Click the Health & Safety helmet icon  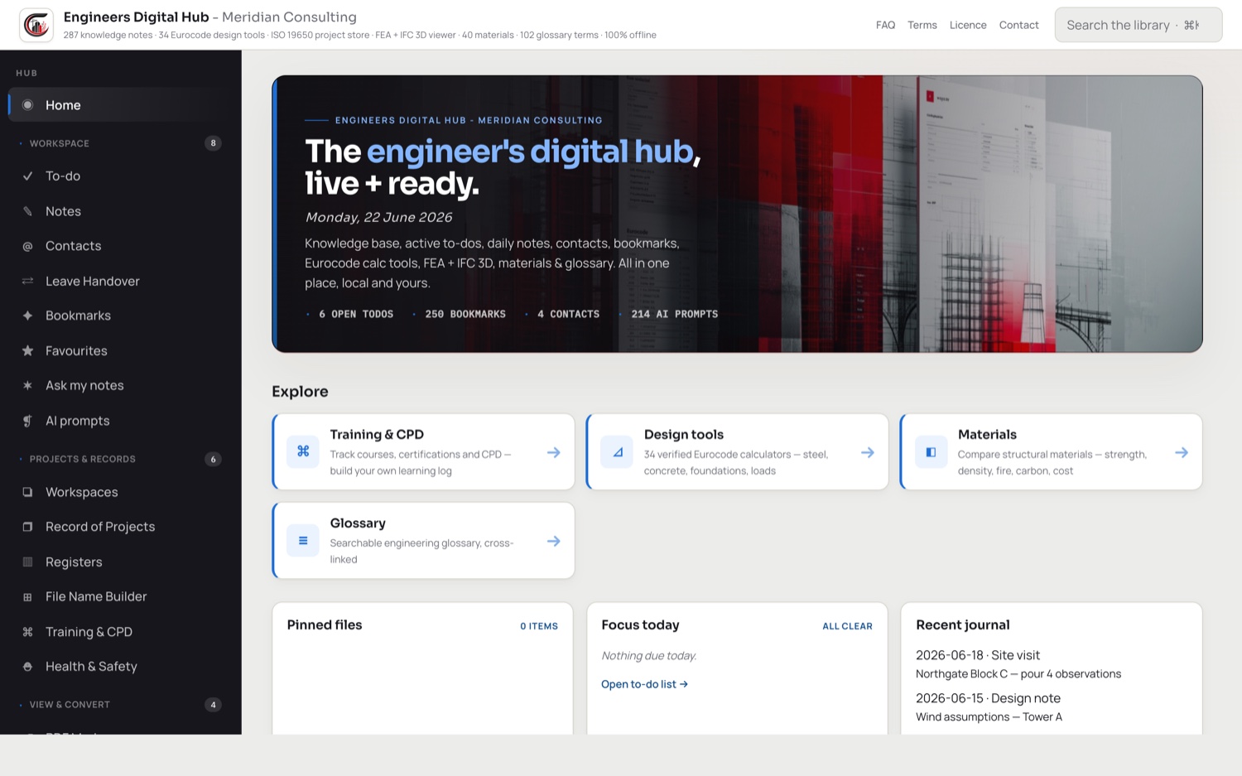click(x=27, y=667)
